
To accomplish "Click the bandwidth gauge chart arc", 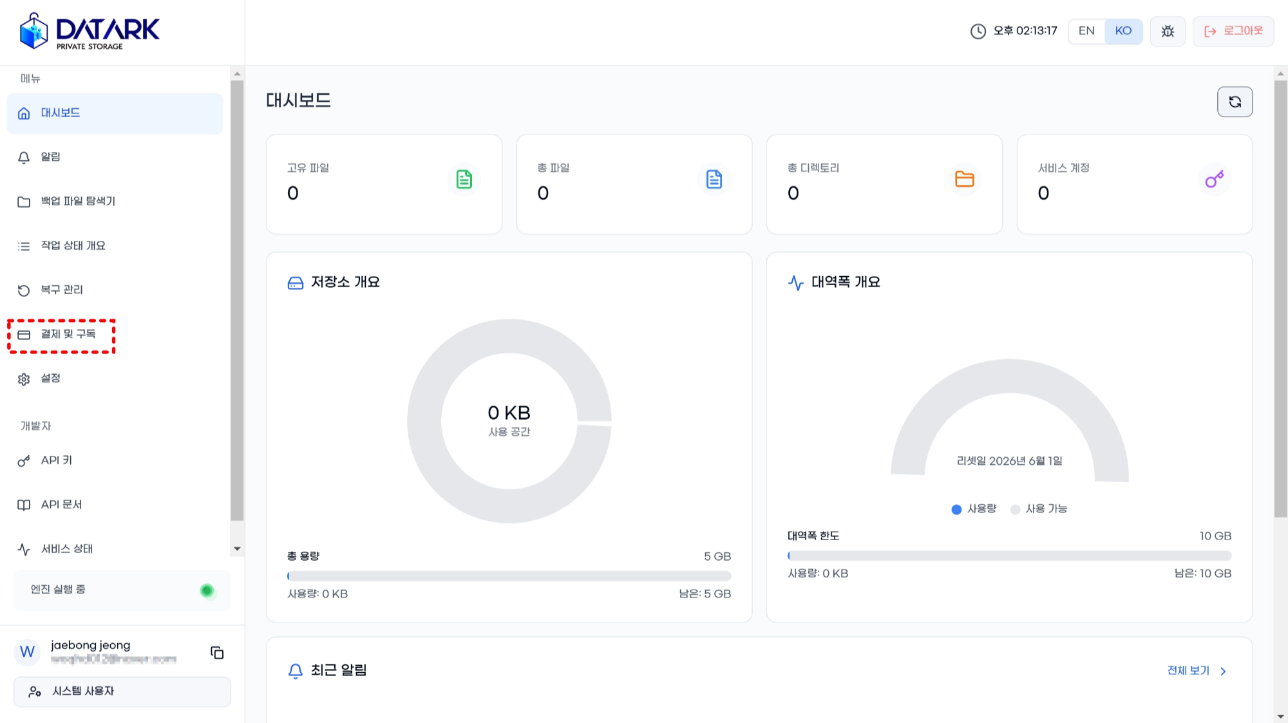I will [1009, 377].
